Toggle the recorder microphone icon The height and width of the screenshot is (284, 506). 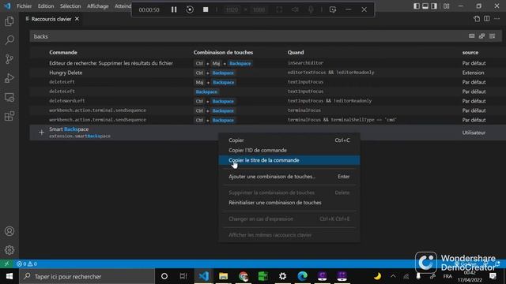(311, 9)
